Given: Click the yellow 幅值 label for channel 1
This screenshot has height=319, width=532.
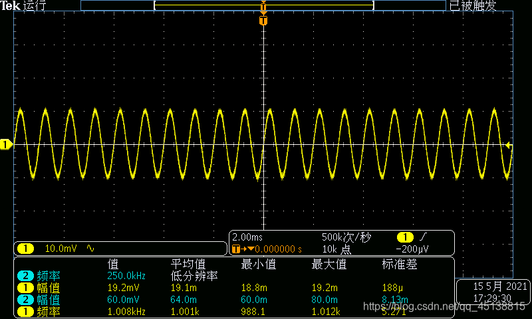Looking at the screenshot, I should point(49,288).
